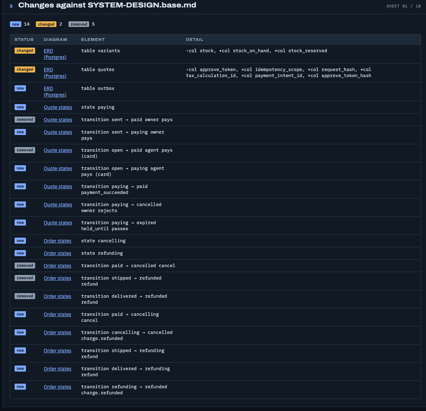Follow Quote states link for removed sent → paid

(58, 120)
